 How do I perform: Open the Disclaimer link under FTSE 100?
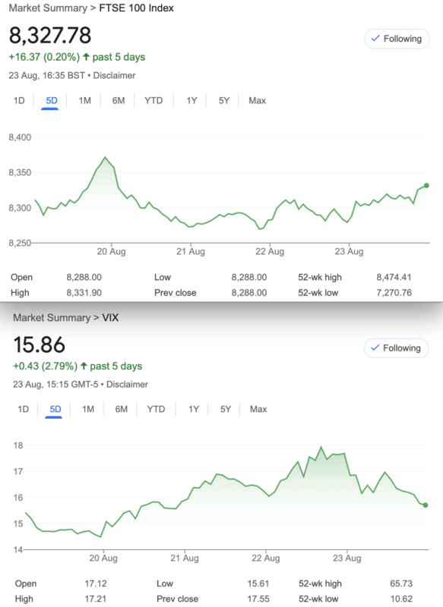(x=114, y=75)
